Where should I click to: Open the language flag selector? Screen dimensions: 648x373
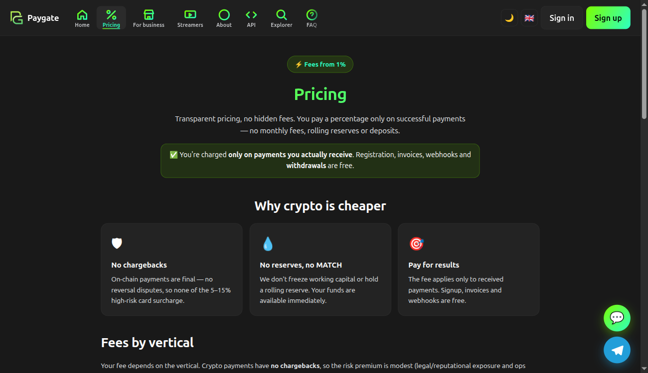(x=529, y=18)
